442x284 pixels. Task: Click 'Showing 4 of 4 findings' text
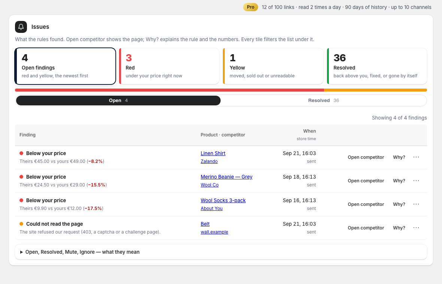tap(399, 118)
